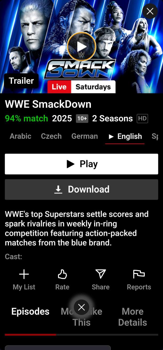Play the trailer with the circular play icon

[81, 47]
